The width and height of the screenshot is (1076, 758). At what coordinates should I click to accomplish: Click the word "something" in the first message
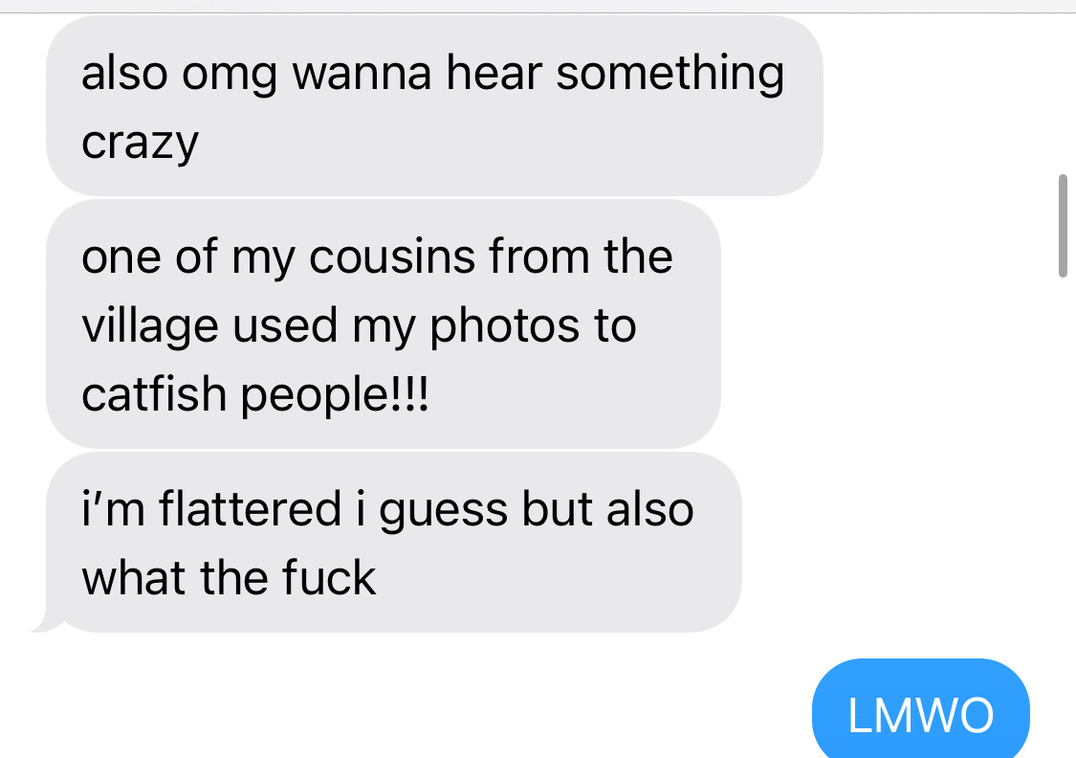pyautogui.click(x=670, y=74)
